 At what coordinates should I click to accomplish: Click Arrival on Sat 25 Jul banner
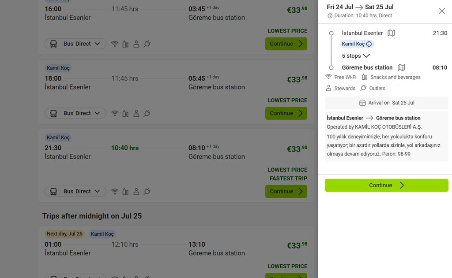coord(386,103)
